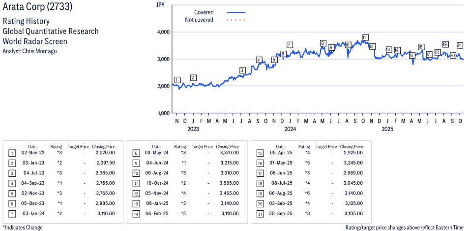Click the Analyst: Chris Montagu text
The width and height of the screenshot is (469, 231).
[30, 51]
